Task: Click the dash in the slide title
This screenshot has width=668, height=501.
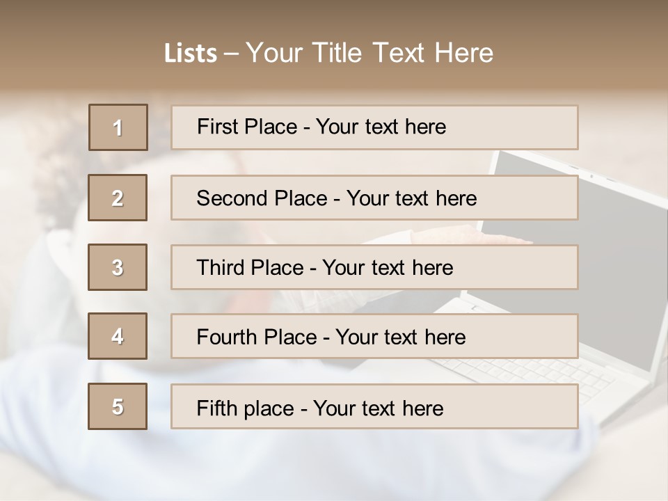Action: [x=231, y=54]
